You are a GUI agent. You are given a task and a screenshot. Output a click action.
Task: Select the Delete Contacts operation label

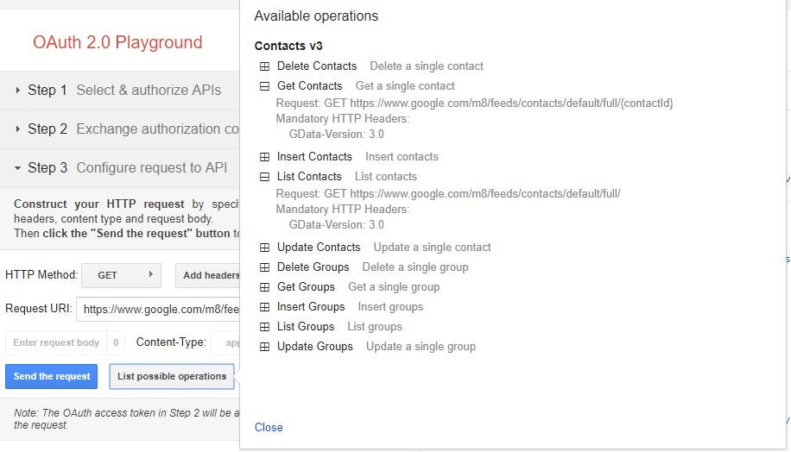click(x=317, y=66)
